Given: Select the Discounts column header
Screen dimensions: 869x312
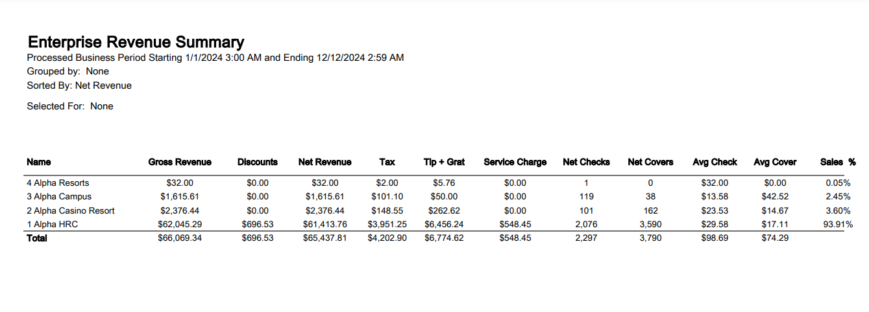Looking at the screenshot, I should [x=258, y=162].
